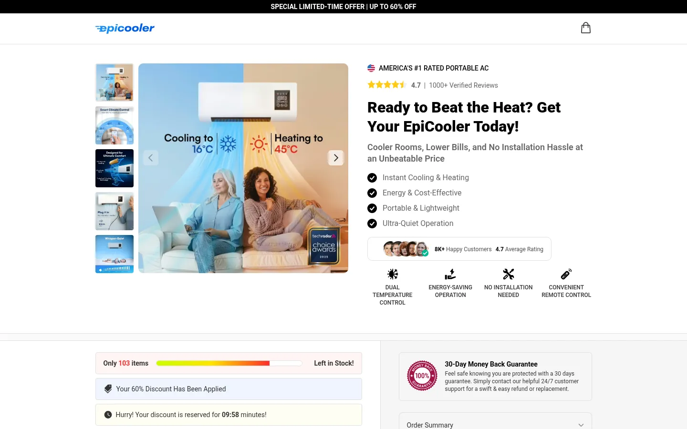The height and width of the screenshot is (429, 687).
Task: Click the 4.7 Average Rating text
Action: (520, 249)
